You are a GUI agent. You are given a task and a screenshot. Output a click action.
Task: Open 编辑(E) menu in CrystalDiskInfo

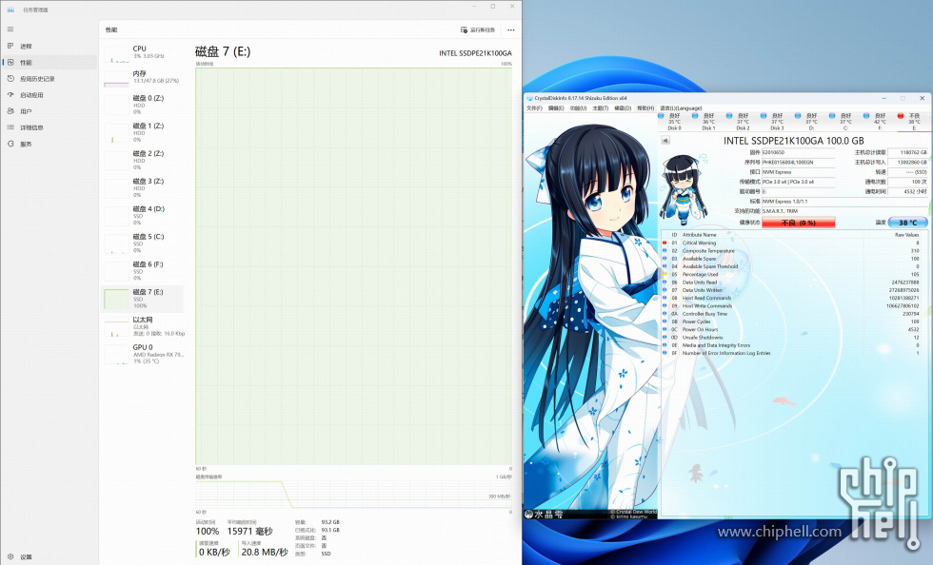click(x=556, y=108)
